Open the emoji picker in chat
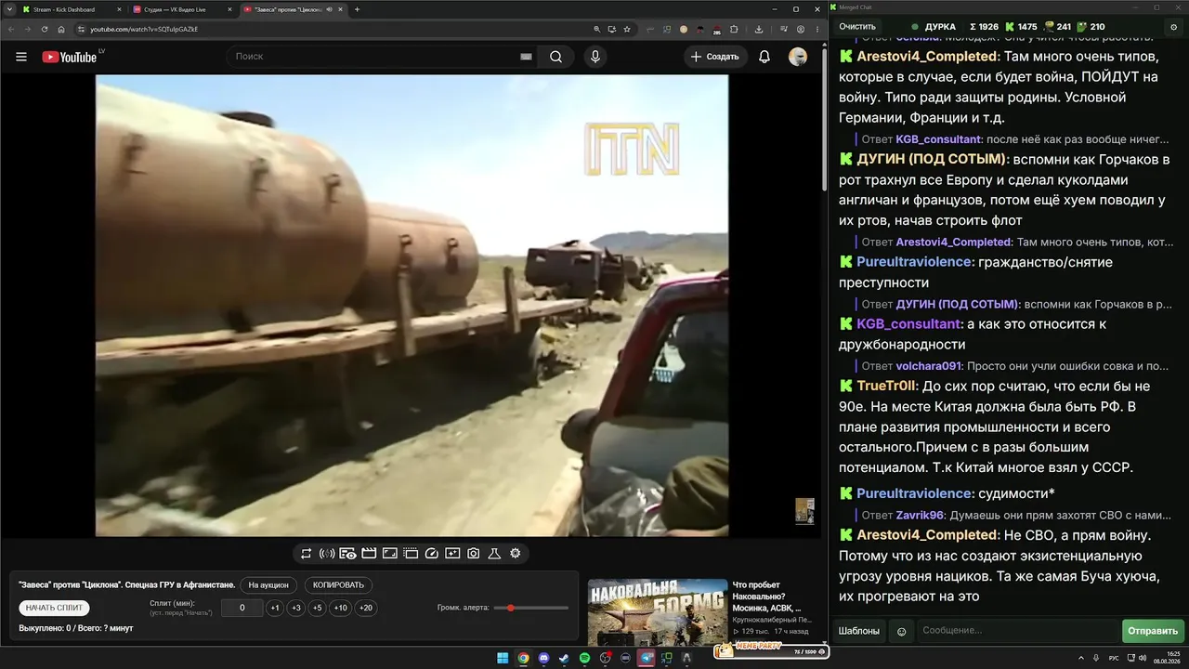This screenshot has height=669, width=1189. pos(901,632)
